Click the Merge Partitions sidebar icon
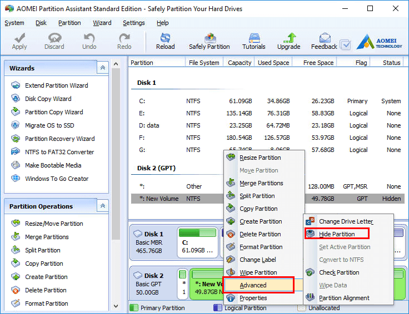Viewport: 409px width, 314px height. point(16,236)
